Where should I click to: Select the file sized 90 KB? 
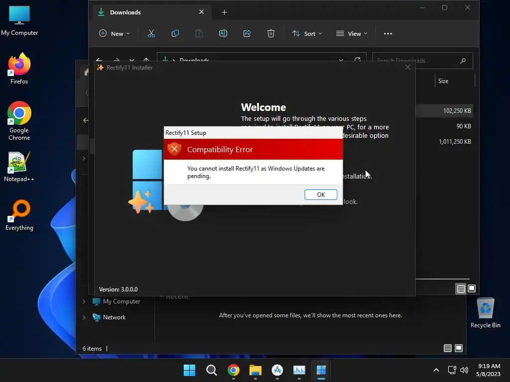464,126
